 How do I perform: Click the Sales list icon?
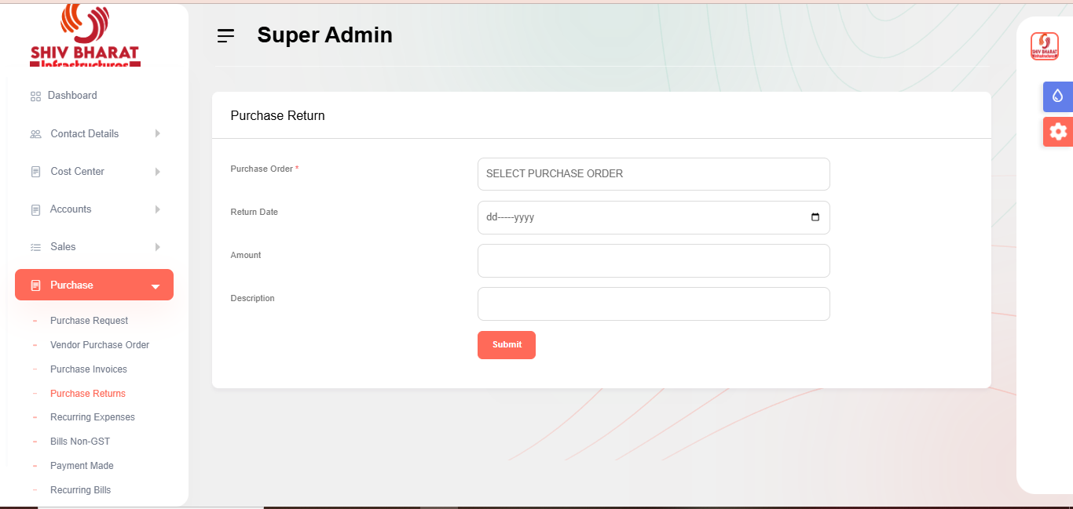point(35,247)
